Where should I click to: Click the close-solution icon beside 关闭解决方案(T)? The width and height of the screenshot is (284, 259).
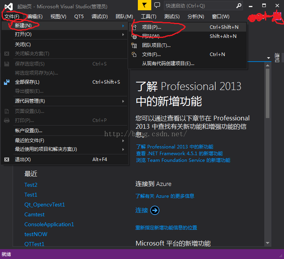pyautogui.click(x=7, y=54)
